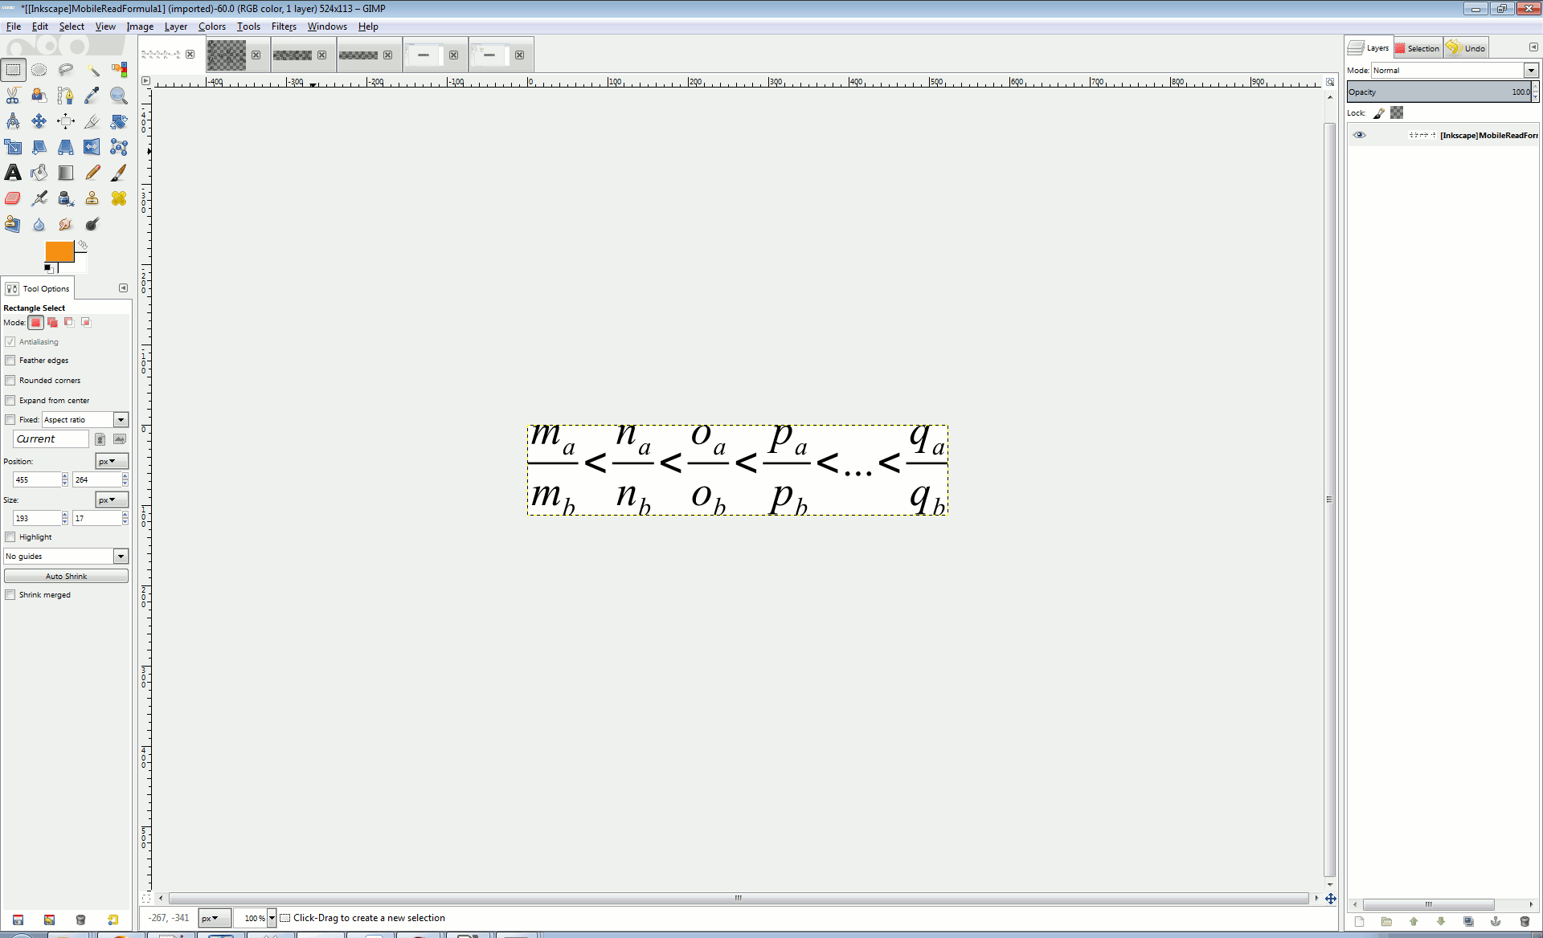Select the Eraser tool
Image resolution: width=1543 pixels, height=938 pixels.
coord(13,198)
